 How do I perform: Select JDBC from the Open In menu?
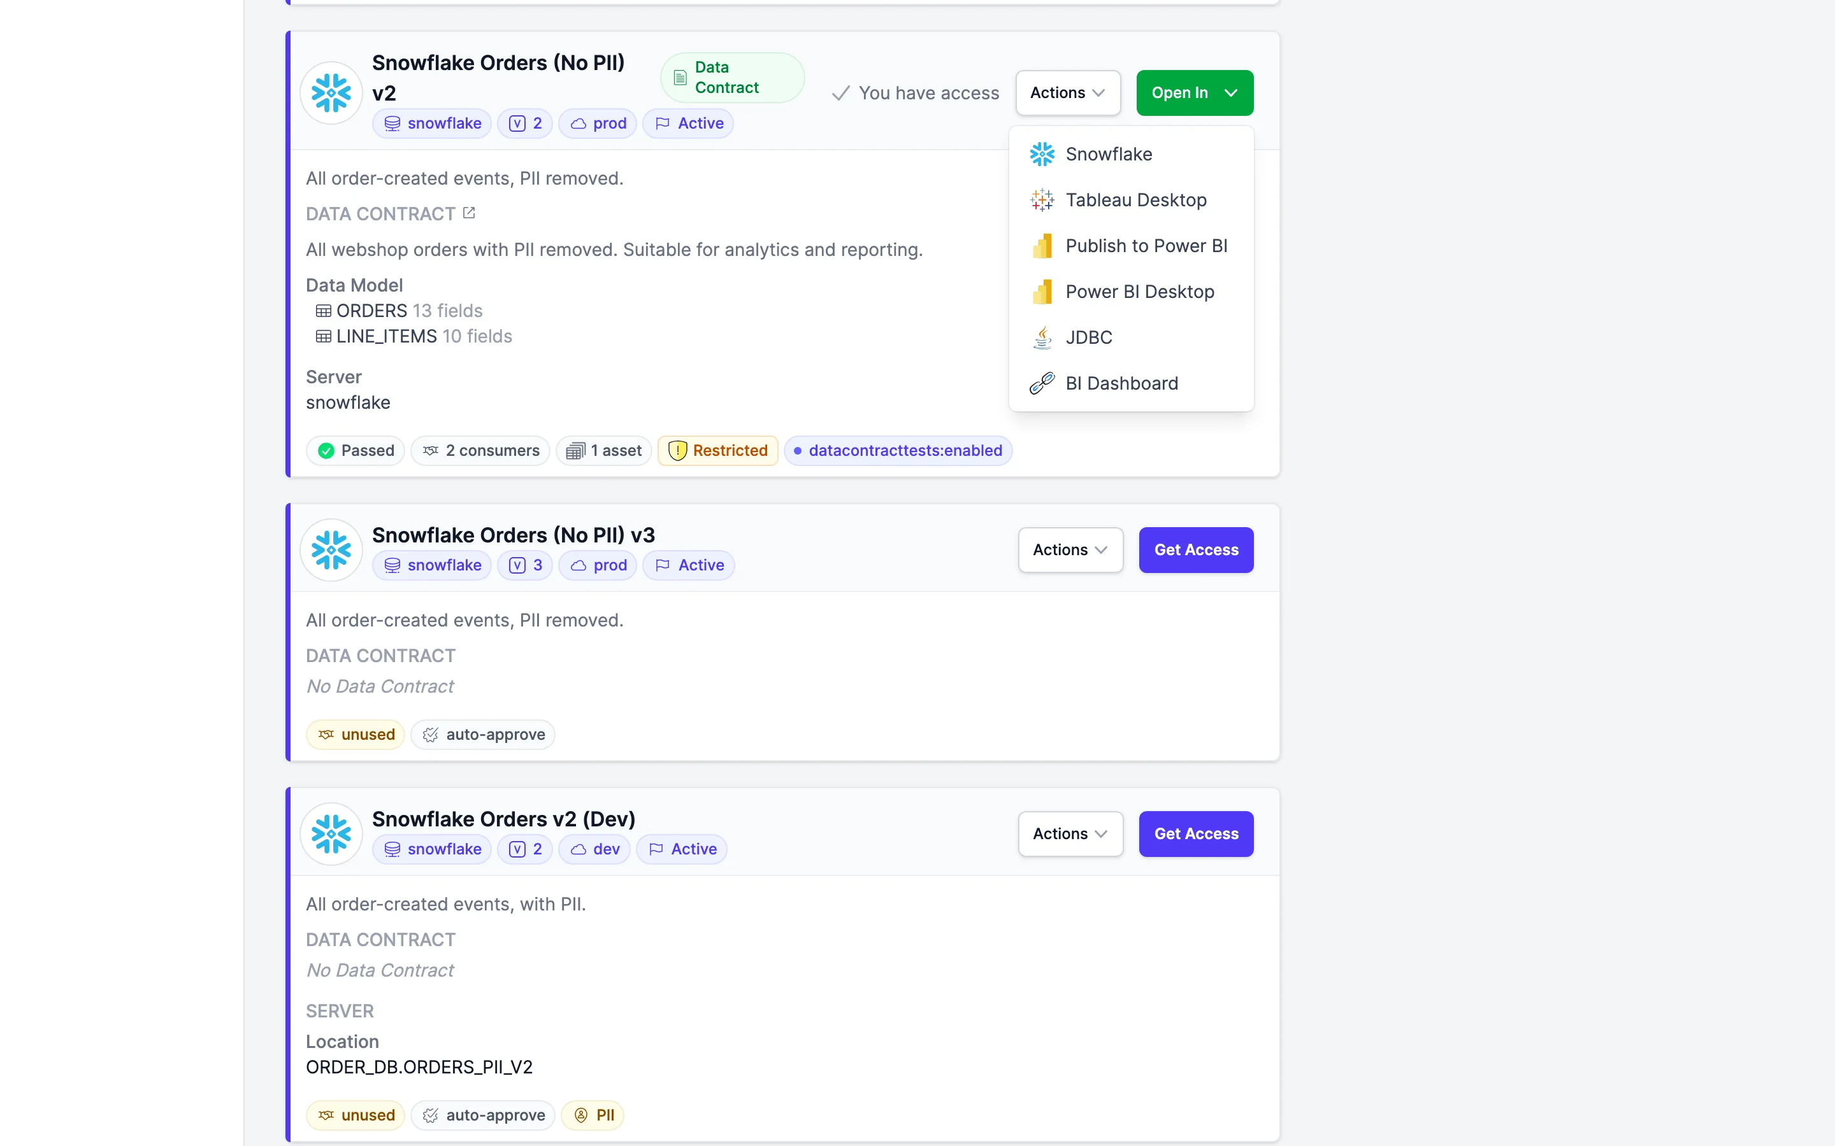pos(1130,337)
